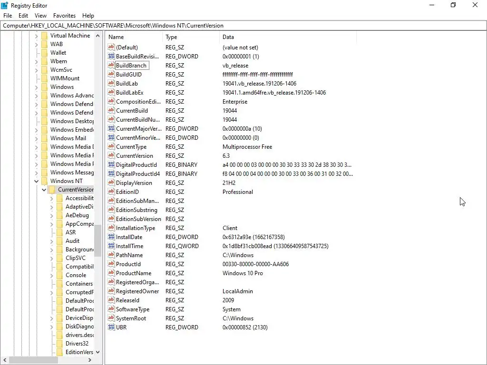Click the tree scroll-down arrow button
The image size is (487, 365).
[x=98, y=352]
